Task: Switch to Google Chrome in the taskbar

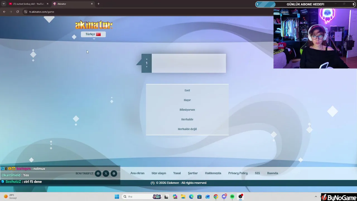Action: 216,197
